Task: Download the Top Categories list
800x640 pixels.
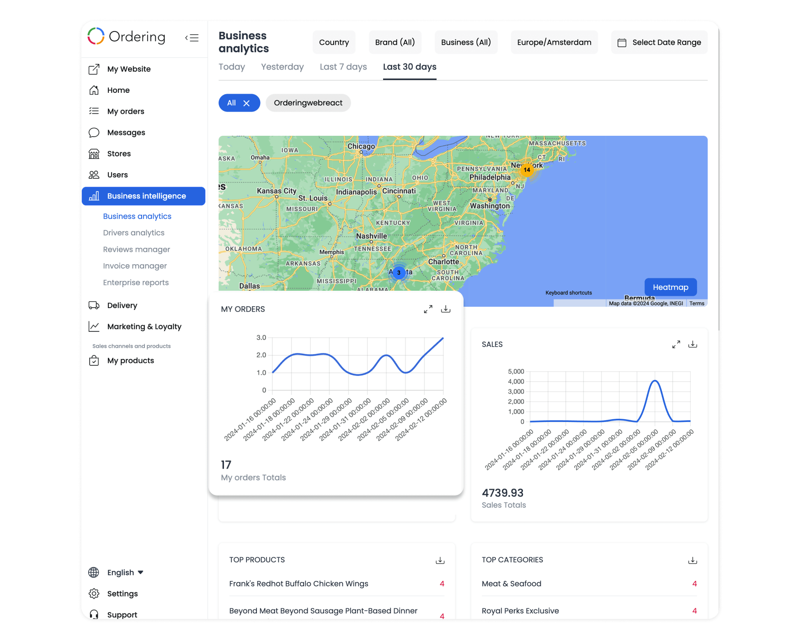Action: point(693,560)
